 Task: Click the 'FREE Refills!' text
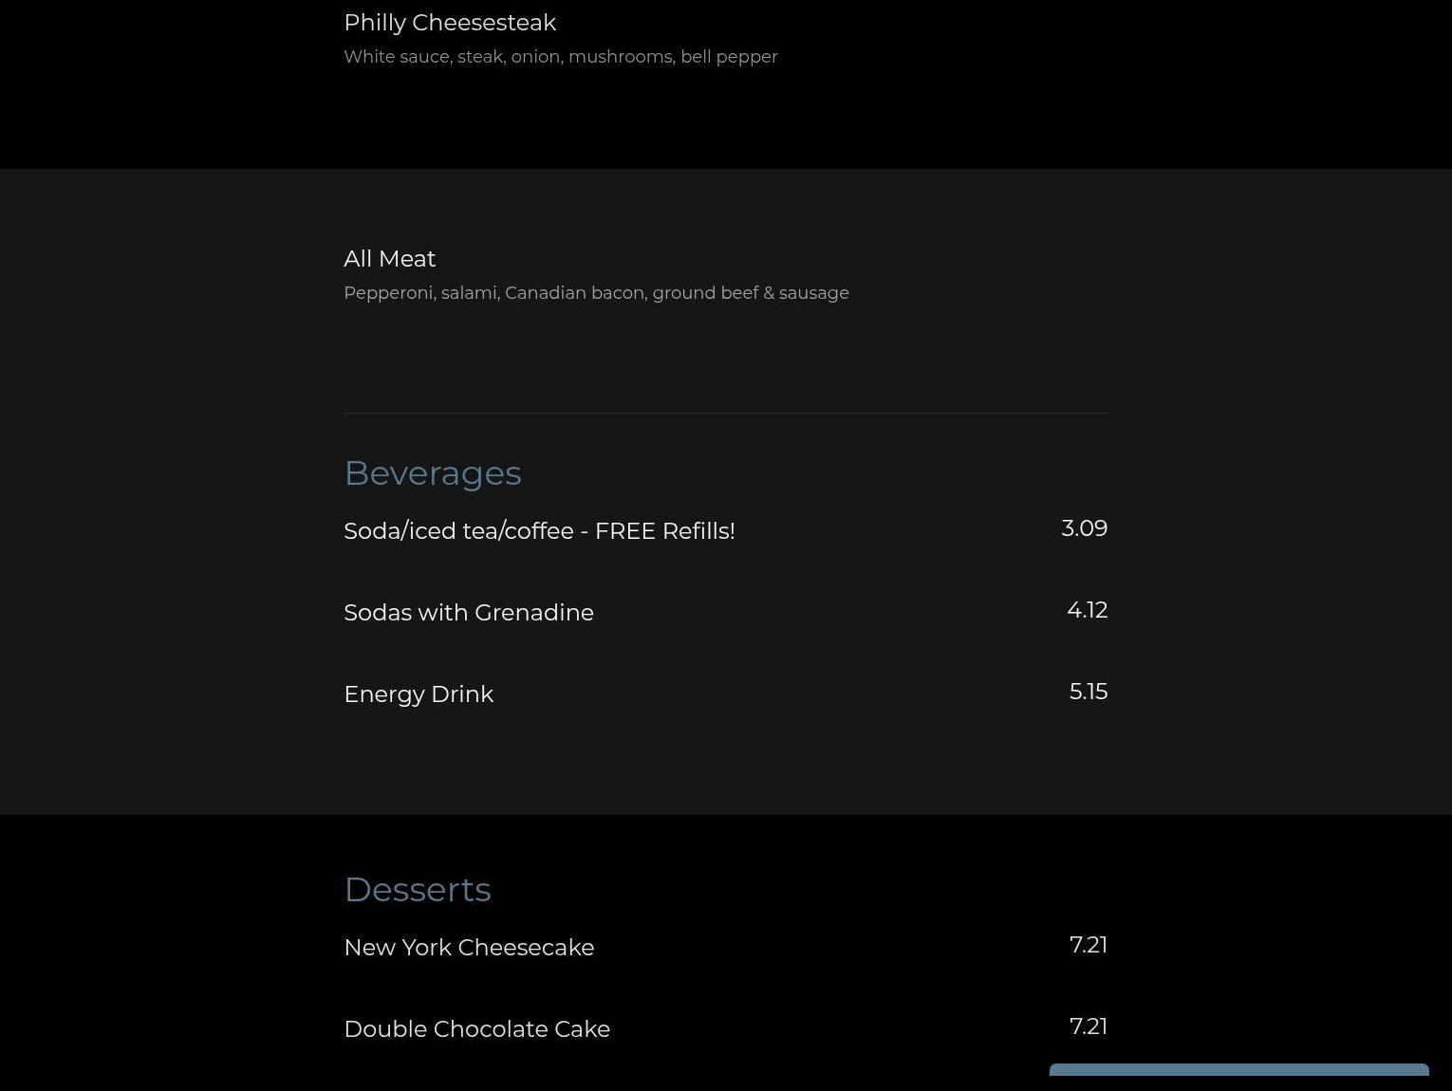tap(664, 531)
